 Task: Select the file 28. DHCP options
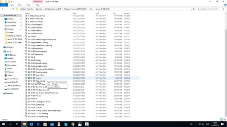click(x=35, y=78)
